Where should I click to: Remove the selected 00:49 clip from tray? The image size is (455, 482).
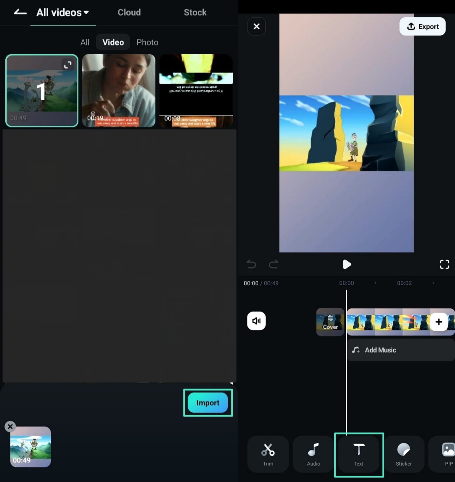10,426
